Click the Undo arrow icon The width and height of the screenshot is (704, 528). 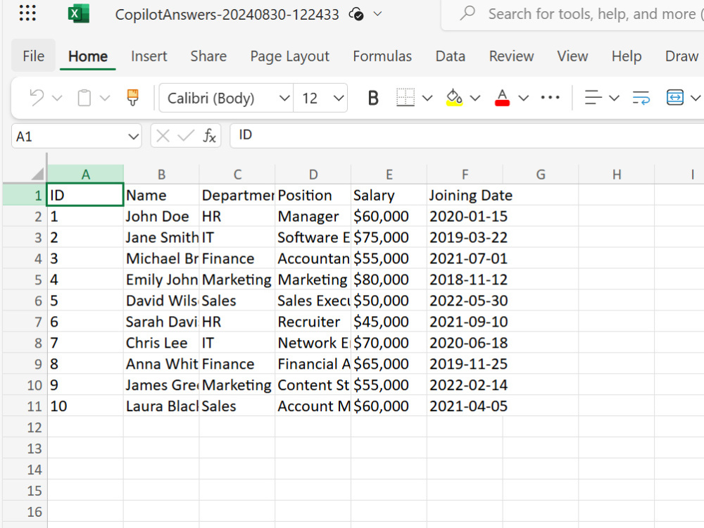(37, 97)
